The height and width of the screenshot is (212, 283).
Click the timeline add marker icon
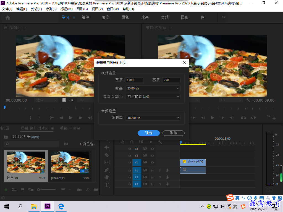coord(151,142)
